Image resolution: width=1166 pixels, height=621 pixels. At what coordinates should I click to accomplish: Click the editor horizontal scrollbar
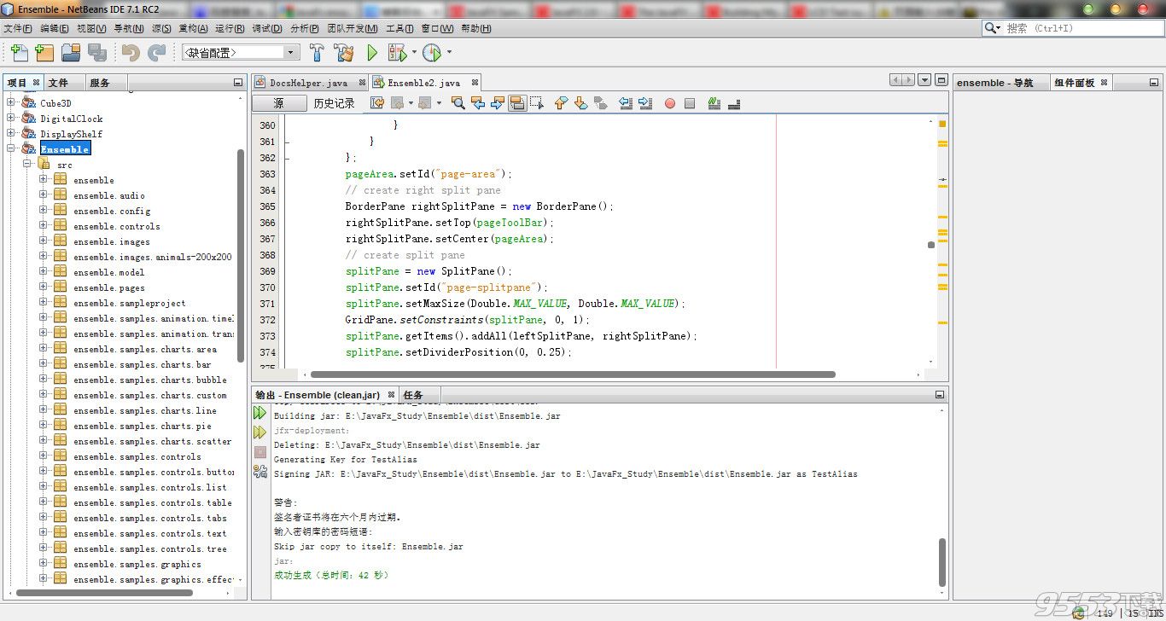[573, 374]
